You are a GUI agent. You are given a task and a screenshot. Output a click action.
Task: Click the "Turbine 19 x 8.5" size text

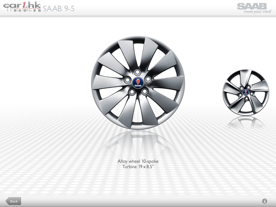(138, 167)
